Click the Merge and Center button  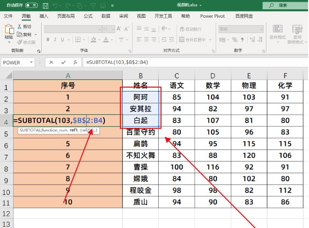pyautogui.click(x=192, y=40)
